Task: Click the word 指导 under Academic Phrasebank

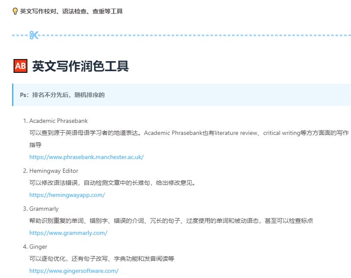Action: [35, 145]
